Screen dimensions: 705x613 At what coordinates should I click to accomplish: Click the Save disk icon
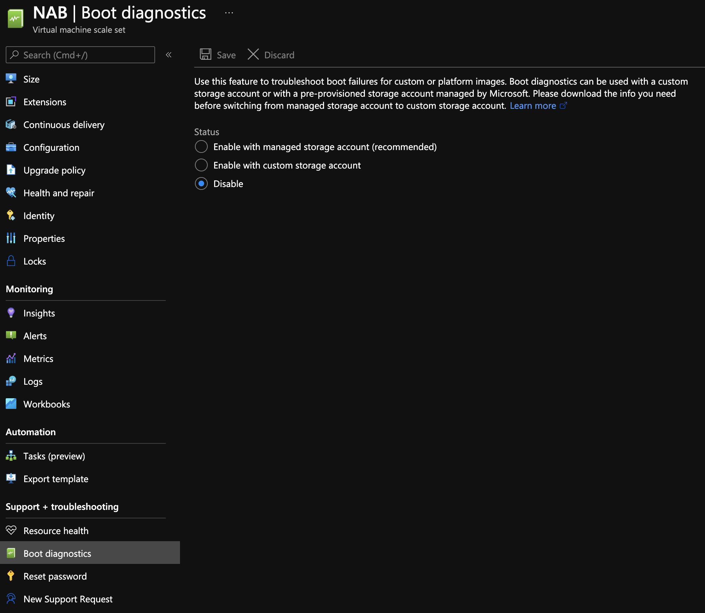tap(206, 54)
